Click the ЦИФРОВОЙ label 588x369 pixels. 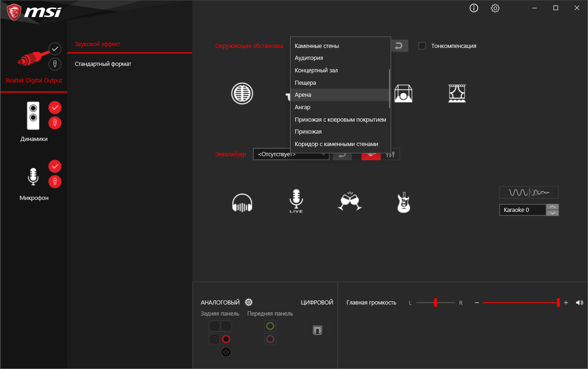point(317,302)
